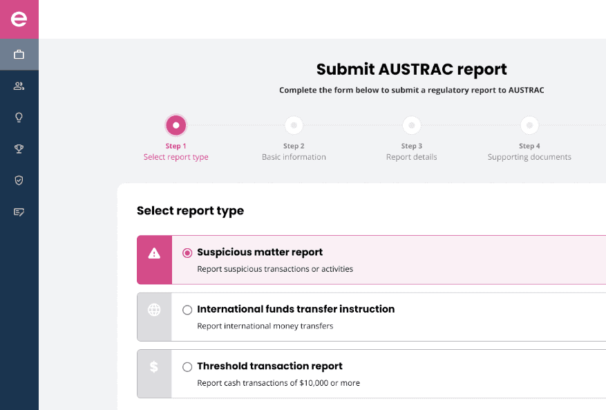Click 'Report cash transactions of $10,000 or more'
Viewport: 606px width, 410px height.
[x=278, y=383]
